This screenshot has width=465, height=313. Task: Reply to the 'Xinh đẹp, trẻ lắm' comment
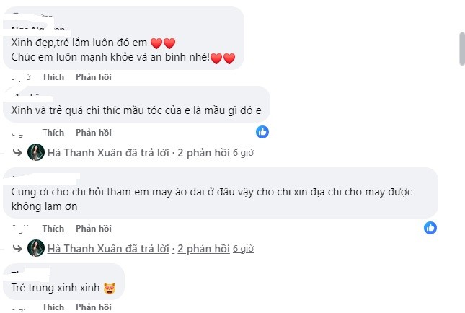point(94,76)
